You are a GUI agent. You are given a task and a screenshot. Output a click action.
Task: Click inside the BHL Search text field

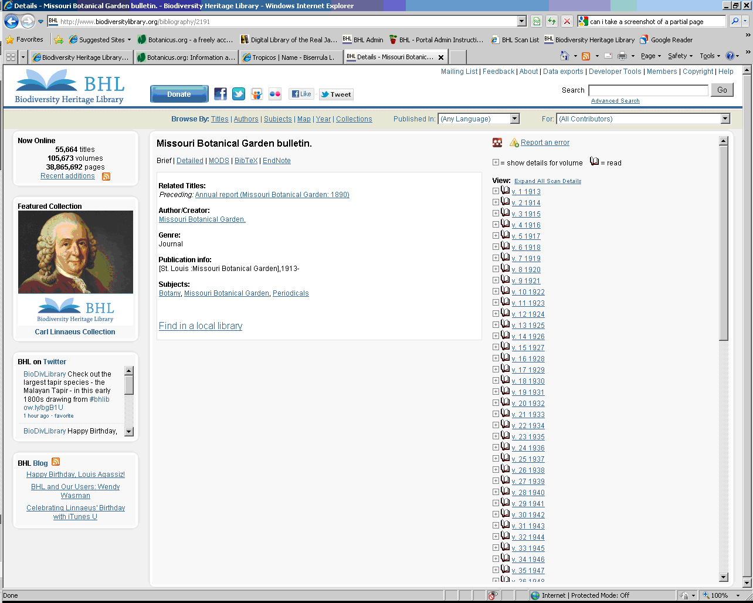[648, 90]
